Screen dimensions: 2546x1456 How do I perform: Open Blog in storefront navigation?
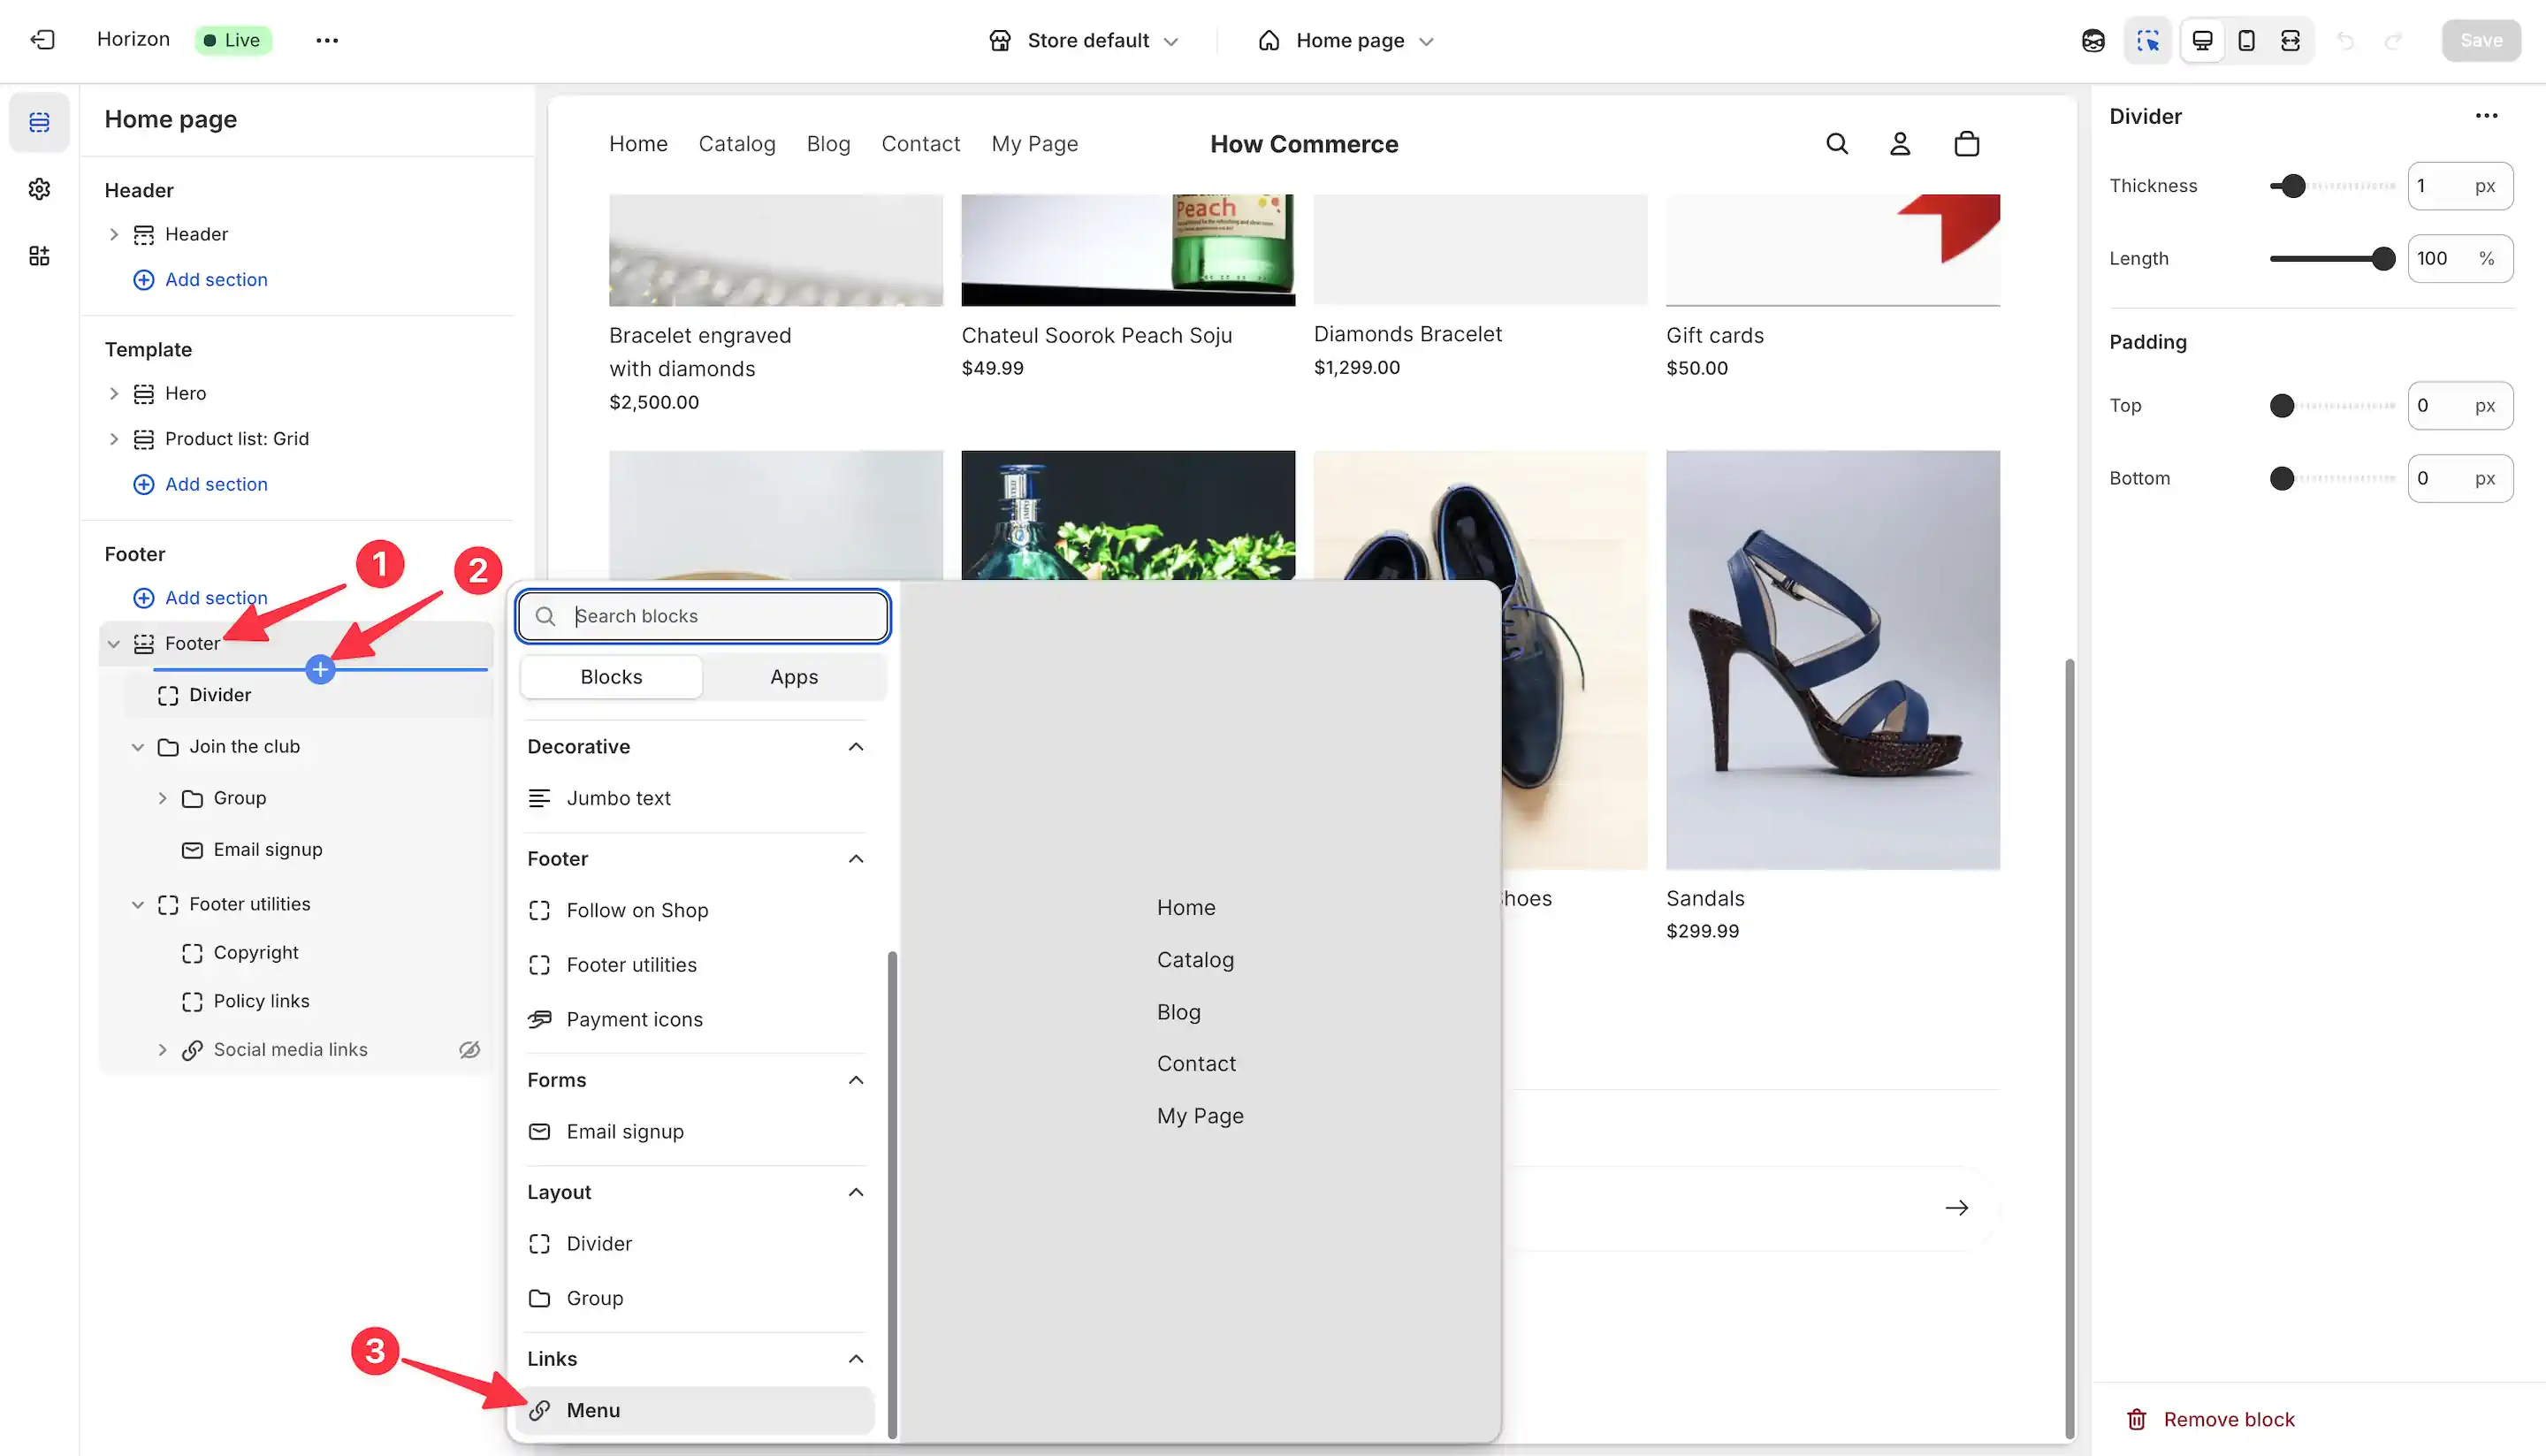[828, 144]
